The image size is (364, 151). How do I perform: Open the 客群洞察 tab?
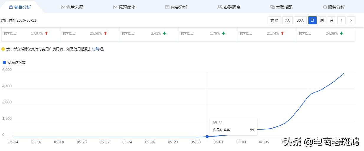229,7
